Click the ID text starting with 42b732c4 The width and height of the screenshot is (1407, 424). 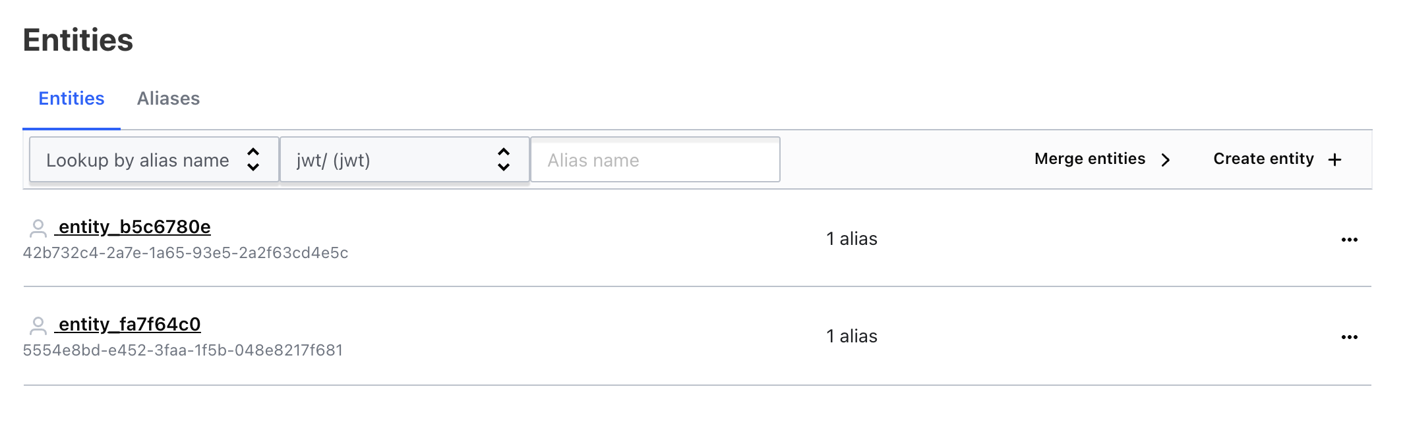(x=185, y=253)
